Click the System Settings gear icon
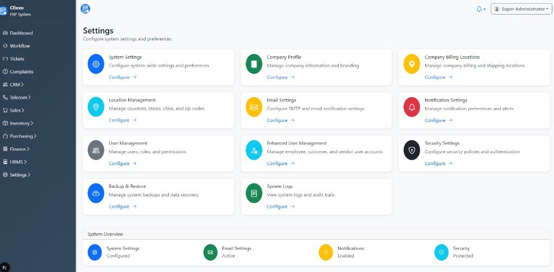 pos(96,64)
